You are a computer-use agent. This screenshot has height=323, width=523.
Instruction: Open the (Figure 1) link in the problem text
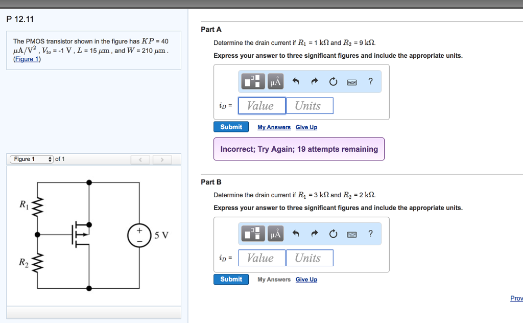tap(27, 59)
